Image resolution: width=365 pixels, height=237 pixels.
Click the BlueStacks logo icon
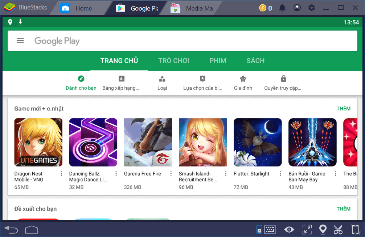tap(9, 8)
